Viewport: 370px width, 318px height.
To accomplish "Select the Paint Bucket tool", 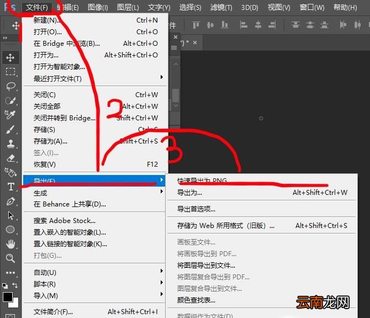I will pyautogui.click(x=10, y=172).
